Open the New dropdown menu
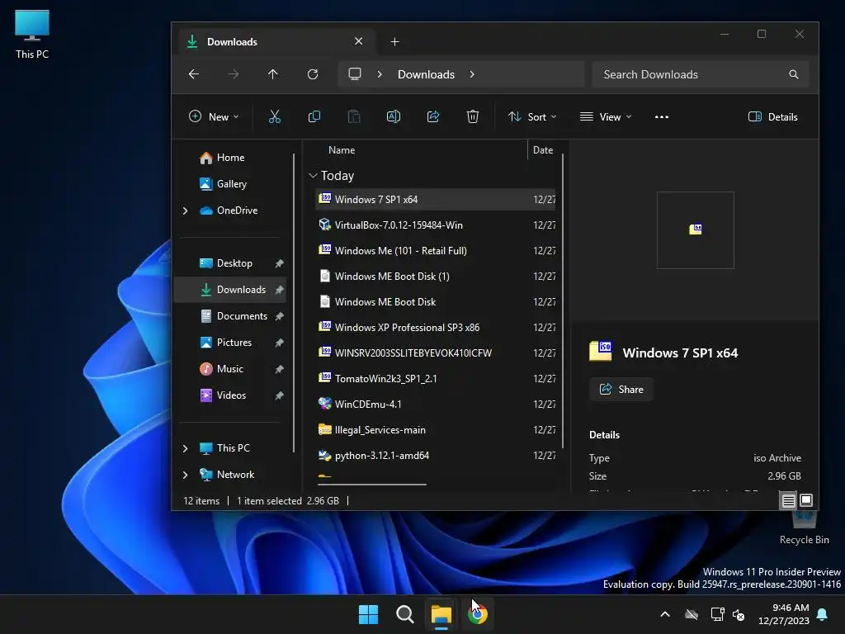The width and height of the screenshot is (845, 634). (214, 116)
